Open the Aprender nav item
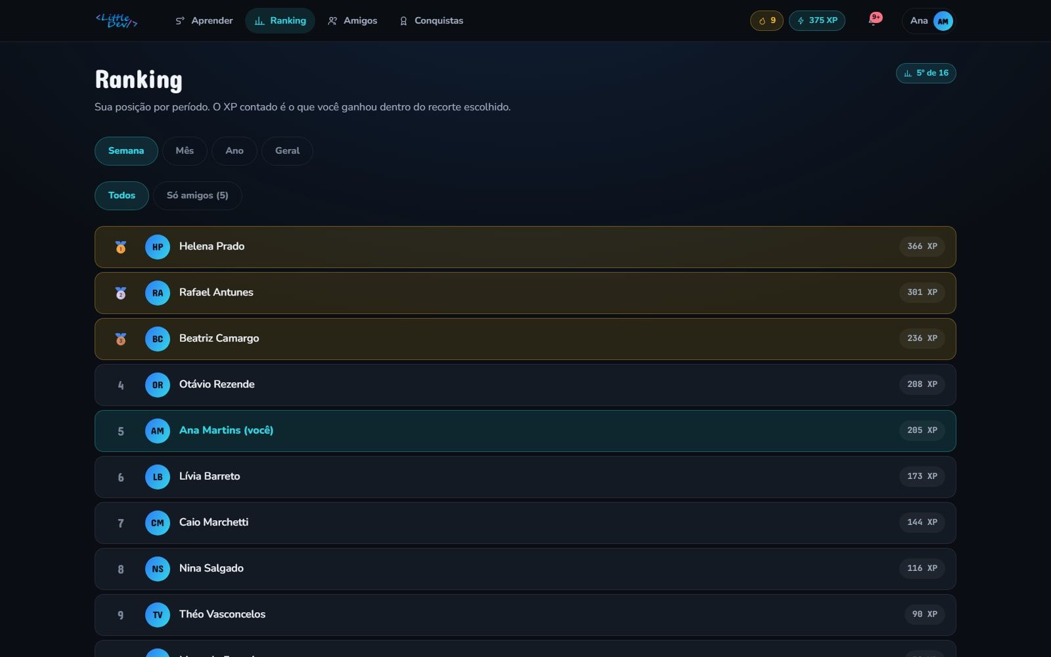The height and width of the screenshot is (657, 1051). point(204,20)
